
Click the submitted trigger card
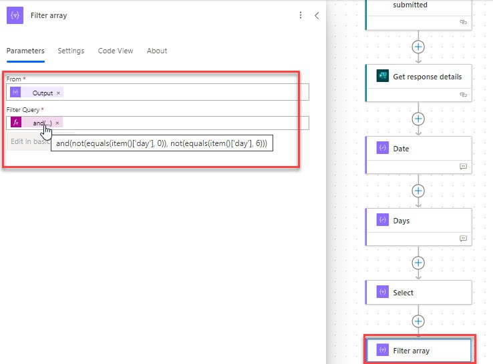pyautogui.click(x=419, y=15)
